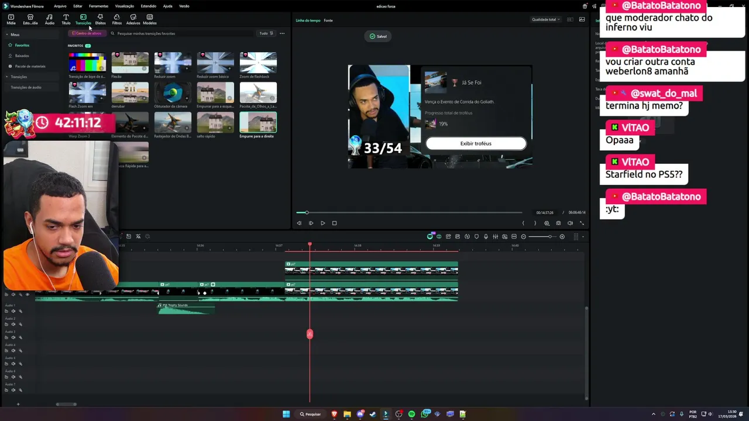The width and height of the screenshot is (749, 421).
Task: Step back one frame in preview
Action: (299, 223)
